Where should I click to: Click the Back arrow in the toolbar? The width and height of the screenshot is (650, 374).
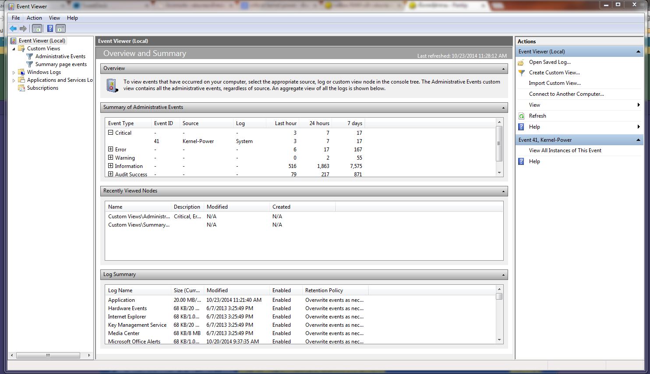pyautogui.click(x=13, y=29)
